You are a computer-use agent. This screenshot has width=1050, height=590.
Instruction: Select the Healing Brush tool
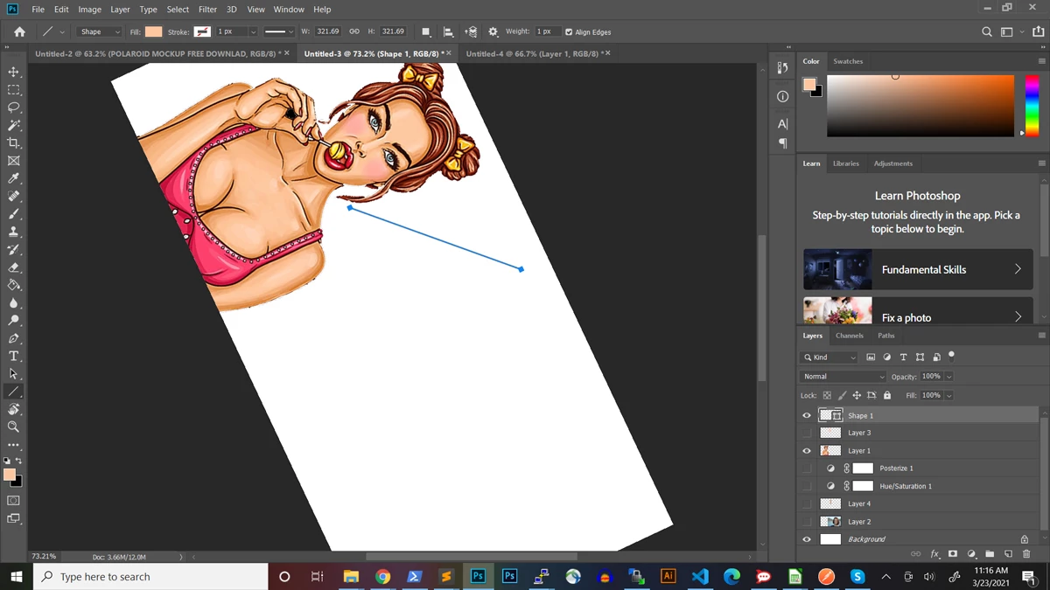(x=14, y=197)
